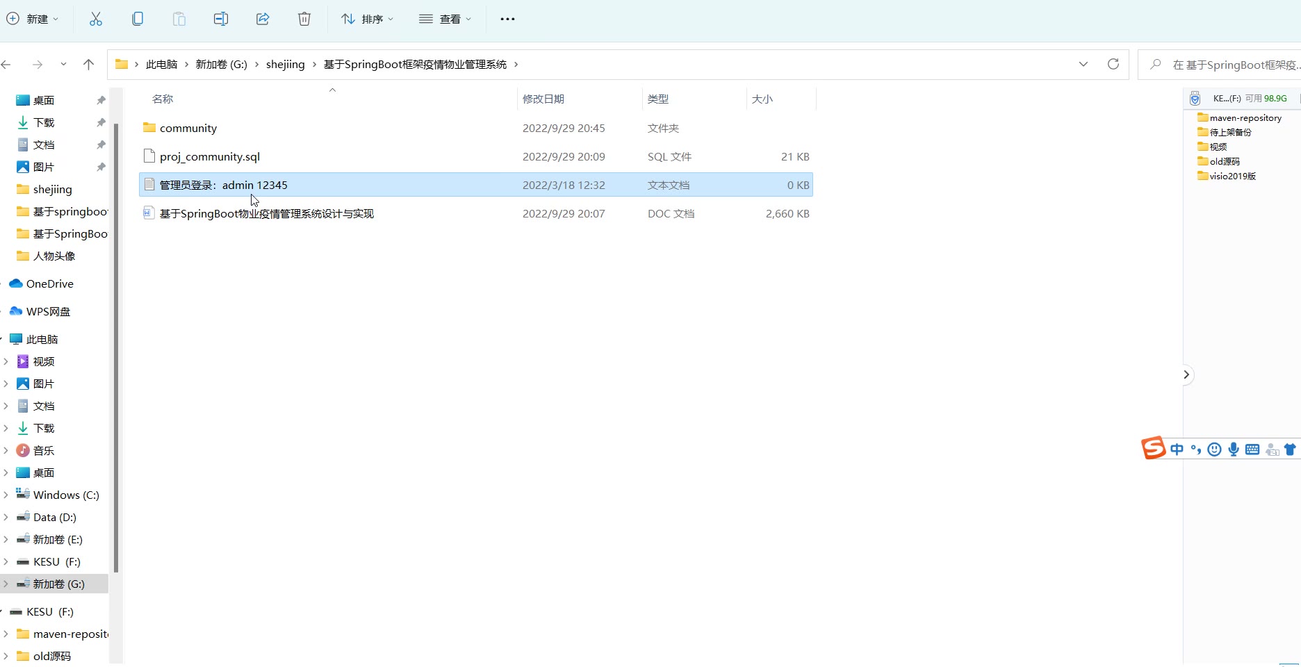Click the Rename icon in toolbar

click(221, 19)
